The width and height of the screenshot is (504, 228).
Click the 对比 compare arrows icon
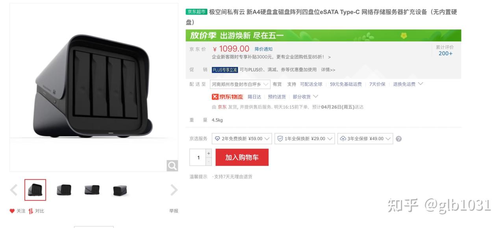coord(31,211)
